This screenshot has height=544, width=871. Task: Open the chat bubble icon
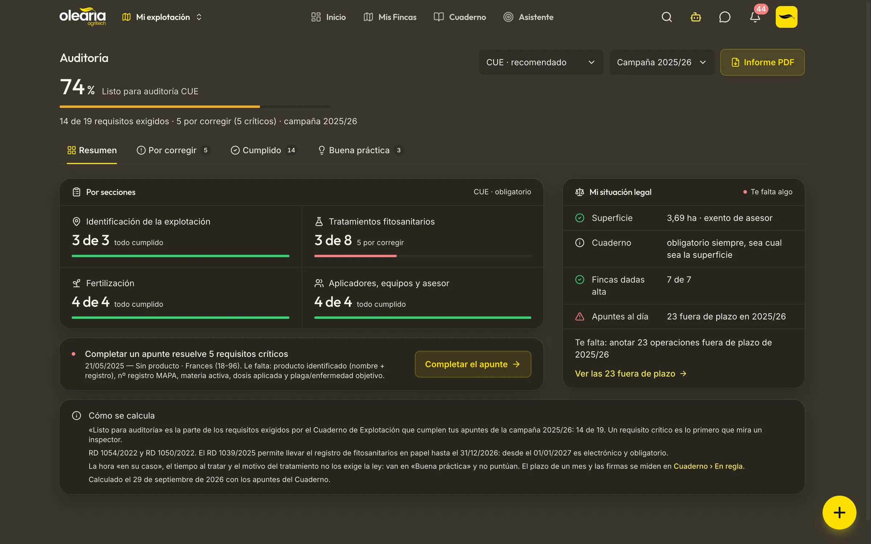coord(725,17)
